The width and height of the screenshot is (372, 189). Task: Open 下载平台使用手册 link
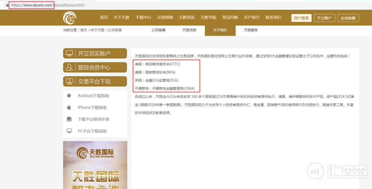tap(94, 119)
